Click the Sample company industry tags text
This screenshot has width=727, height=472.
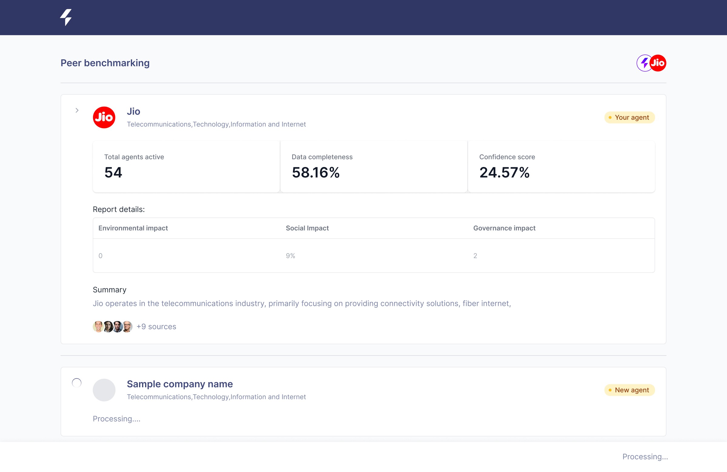point(216,397)
